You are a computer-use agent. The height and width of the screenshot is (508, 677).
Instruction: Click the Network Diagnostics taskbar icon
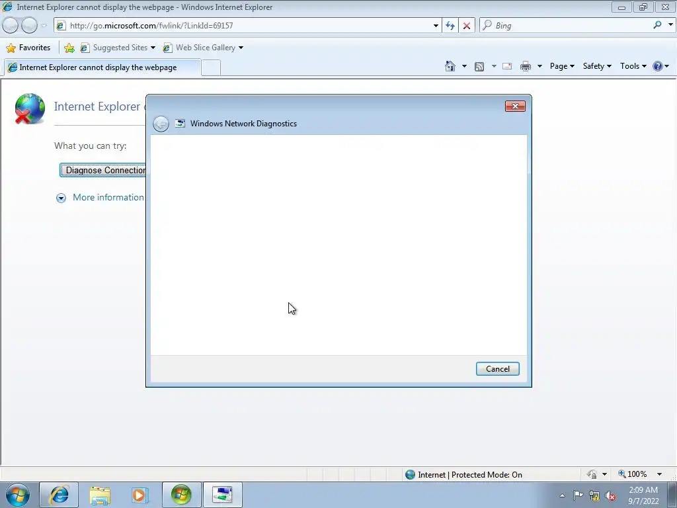pyautogui.click(x=222, y=495)
